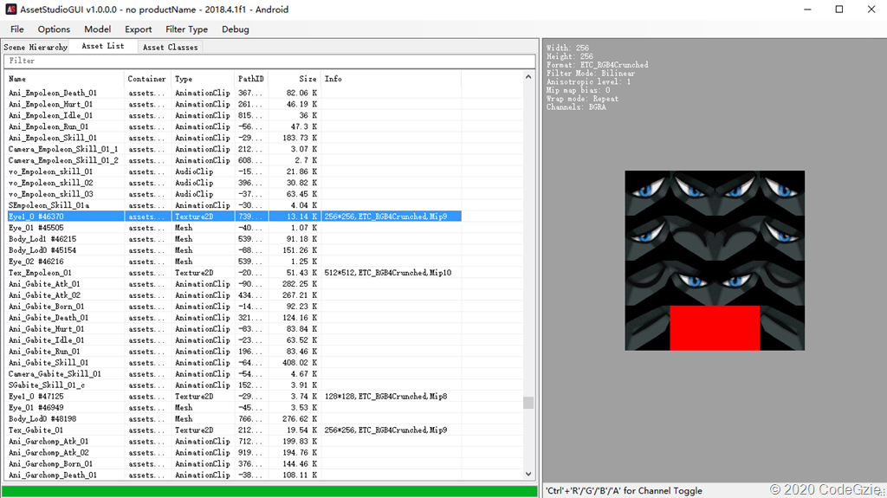Click the AssetStudio app icon in title bar
The width and height of the screenshot is (887, 498).
tap(10, 10)
